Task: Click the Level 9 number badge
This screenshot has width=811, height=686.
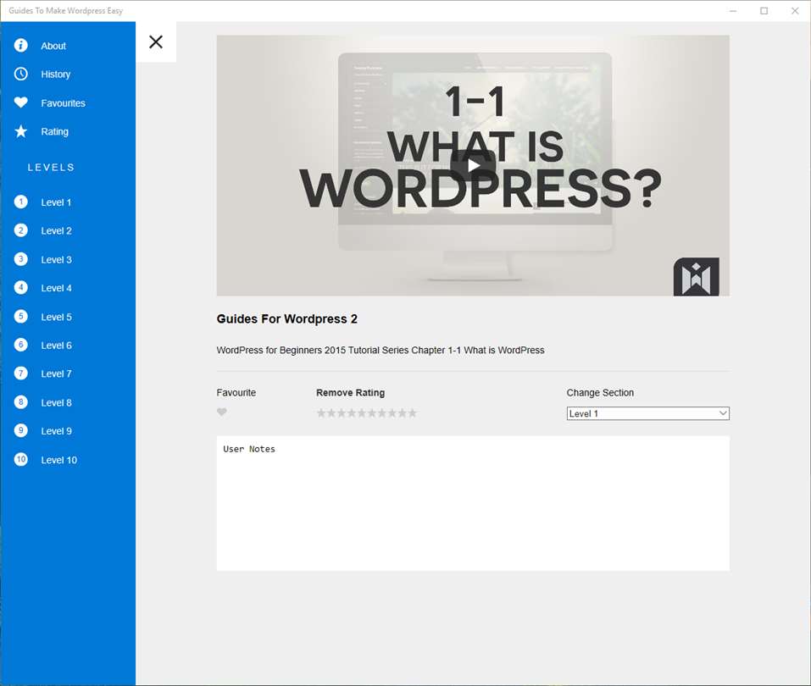Action: click(20, 430)
